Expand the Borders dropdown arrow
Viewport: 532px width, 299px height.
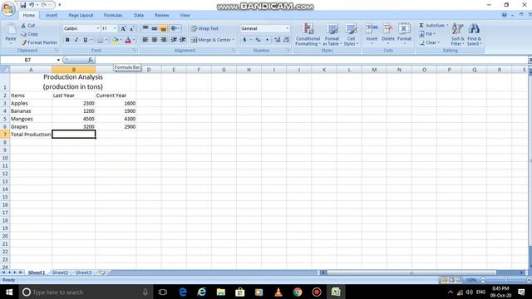click(x=106, y=40)
